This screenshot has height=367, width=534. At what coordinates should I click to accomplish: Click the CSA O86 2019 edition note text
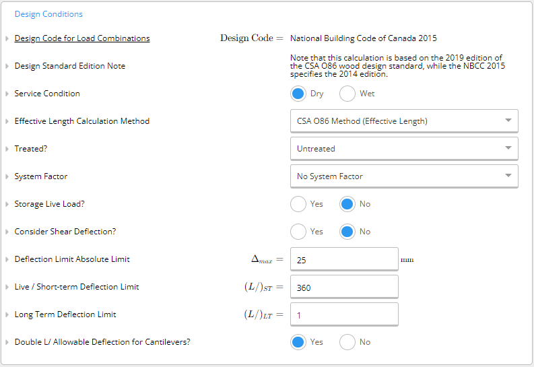click(x=397, y=66)
